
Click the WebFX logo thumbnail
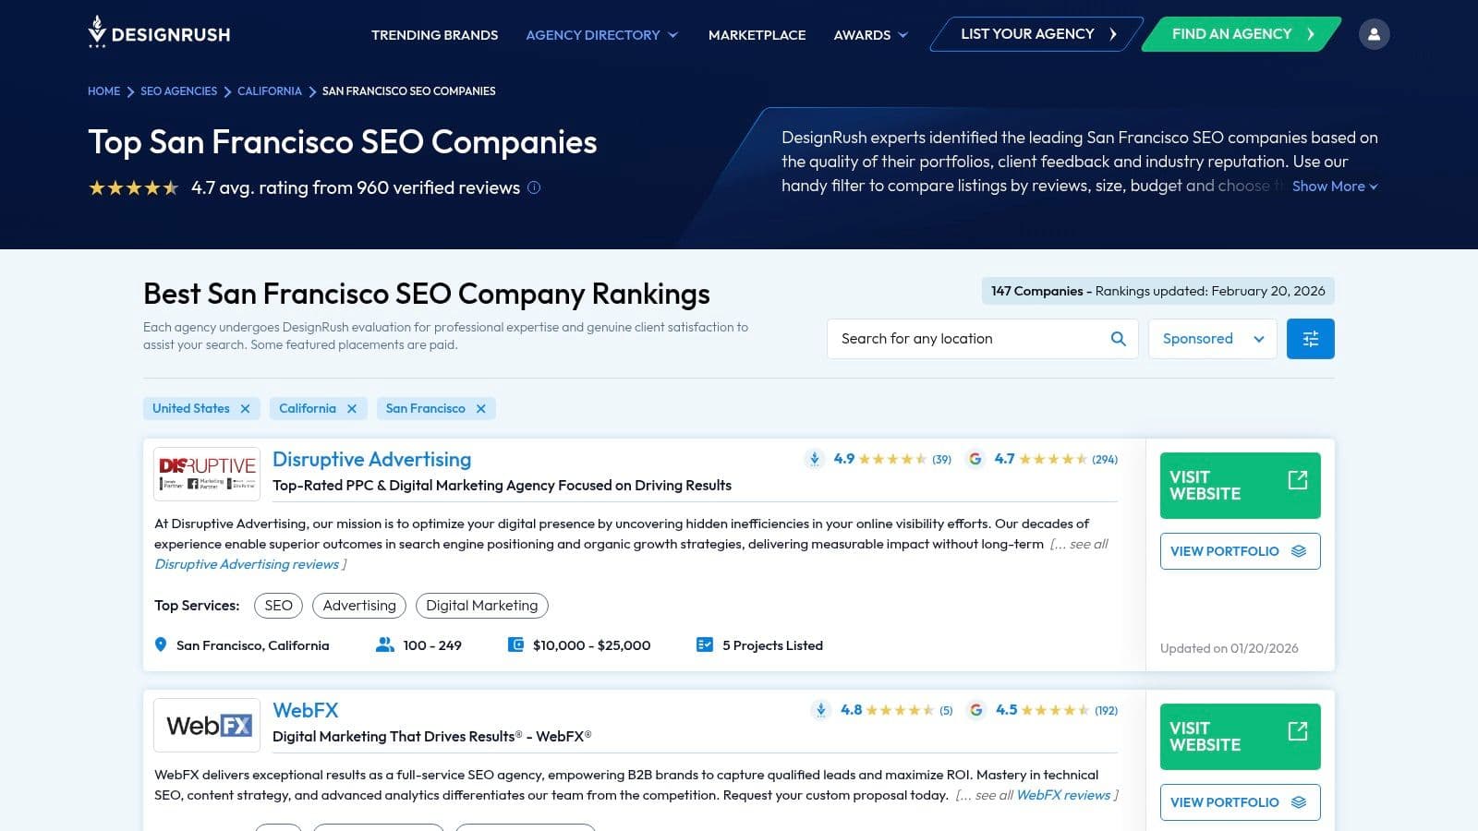tap(207, 725)
